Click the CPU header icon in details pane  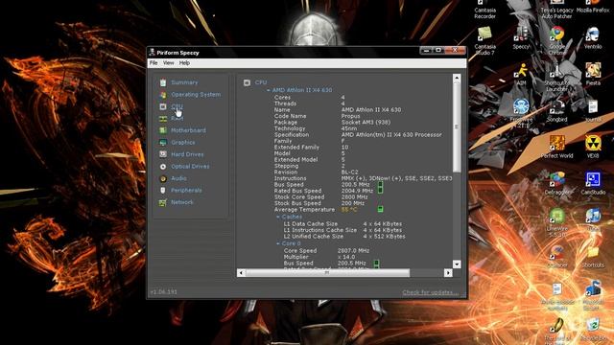(247, 82)
